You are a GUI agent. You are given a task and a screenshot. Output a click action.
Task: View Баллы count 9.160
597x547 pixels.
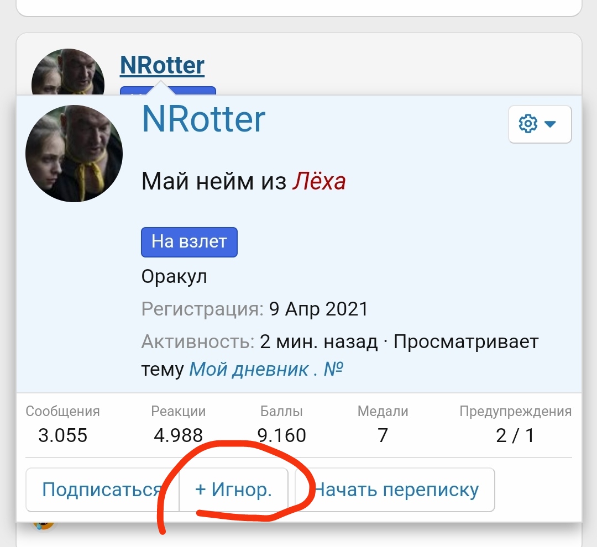pyautogui.click(x=281, y=435)
